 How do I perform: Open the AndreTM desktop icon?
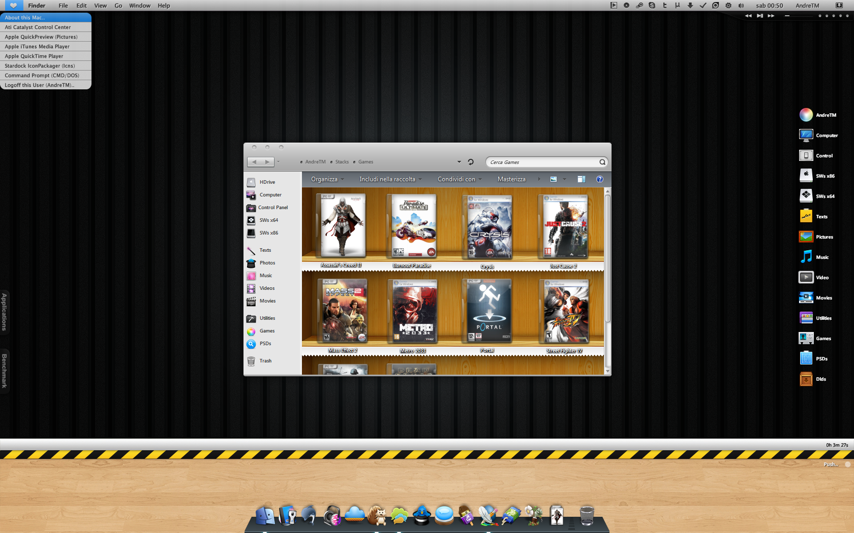817,115
